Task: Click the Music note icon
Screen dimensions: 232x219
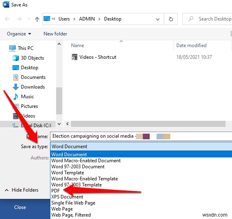Action: (16, 97)
